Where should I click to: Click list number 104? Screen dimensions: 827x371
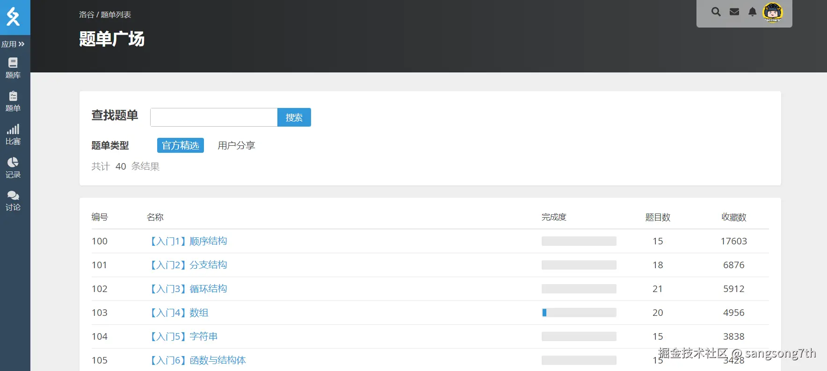coord(100,336)
